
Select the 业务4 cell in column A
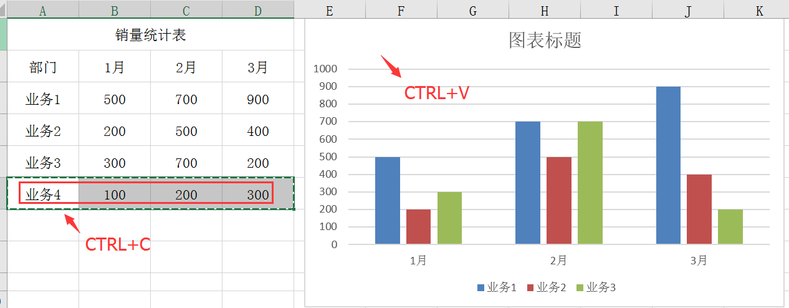click(43, 194)
